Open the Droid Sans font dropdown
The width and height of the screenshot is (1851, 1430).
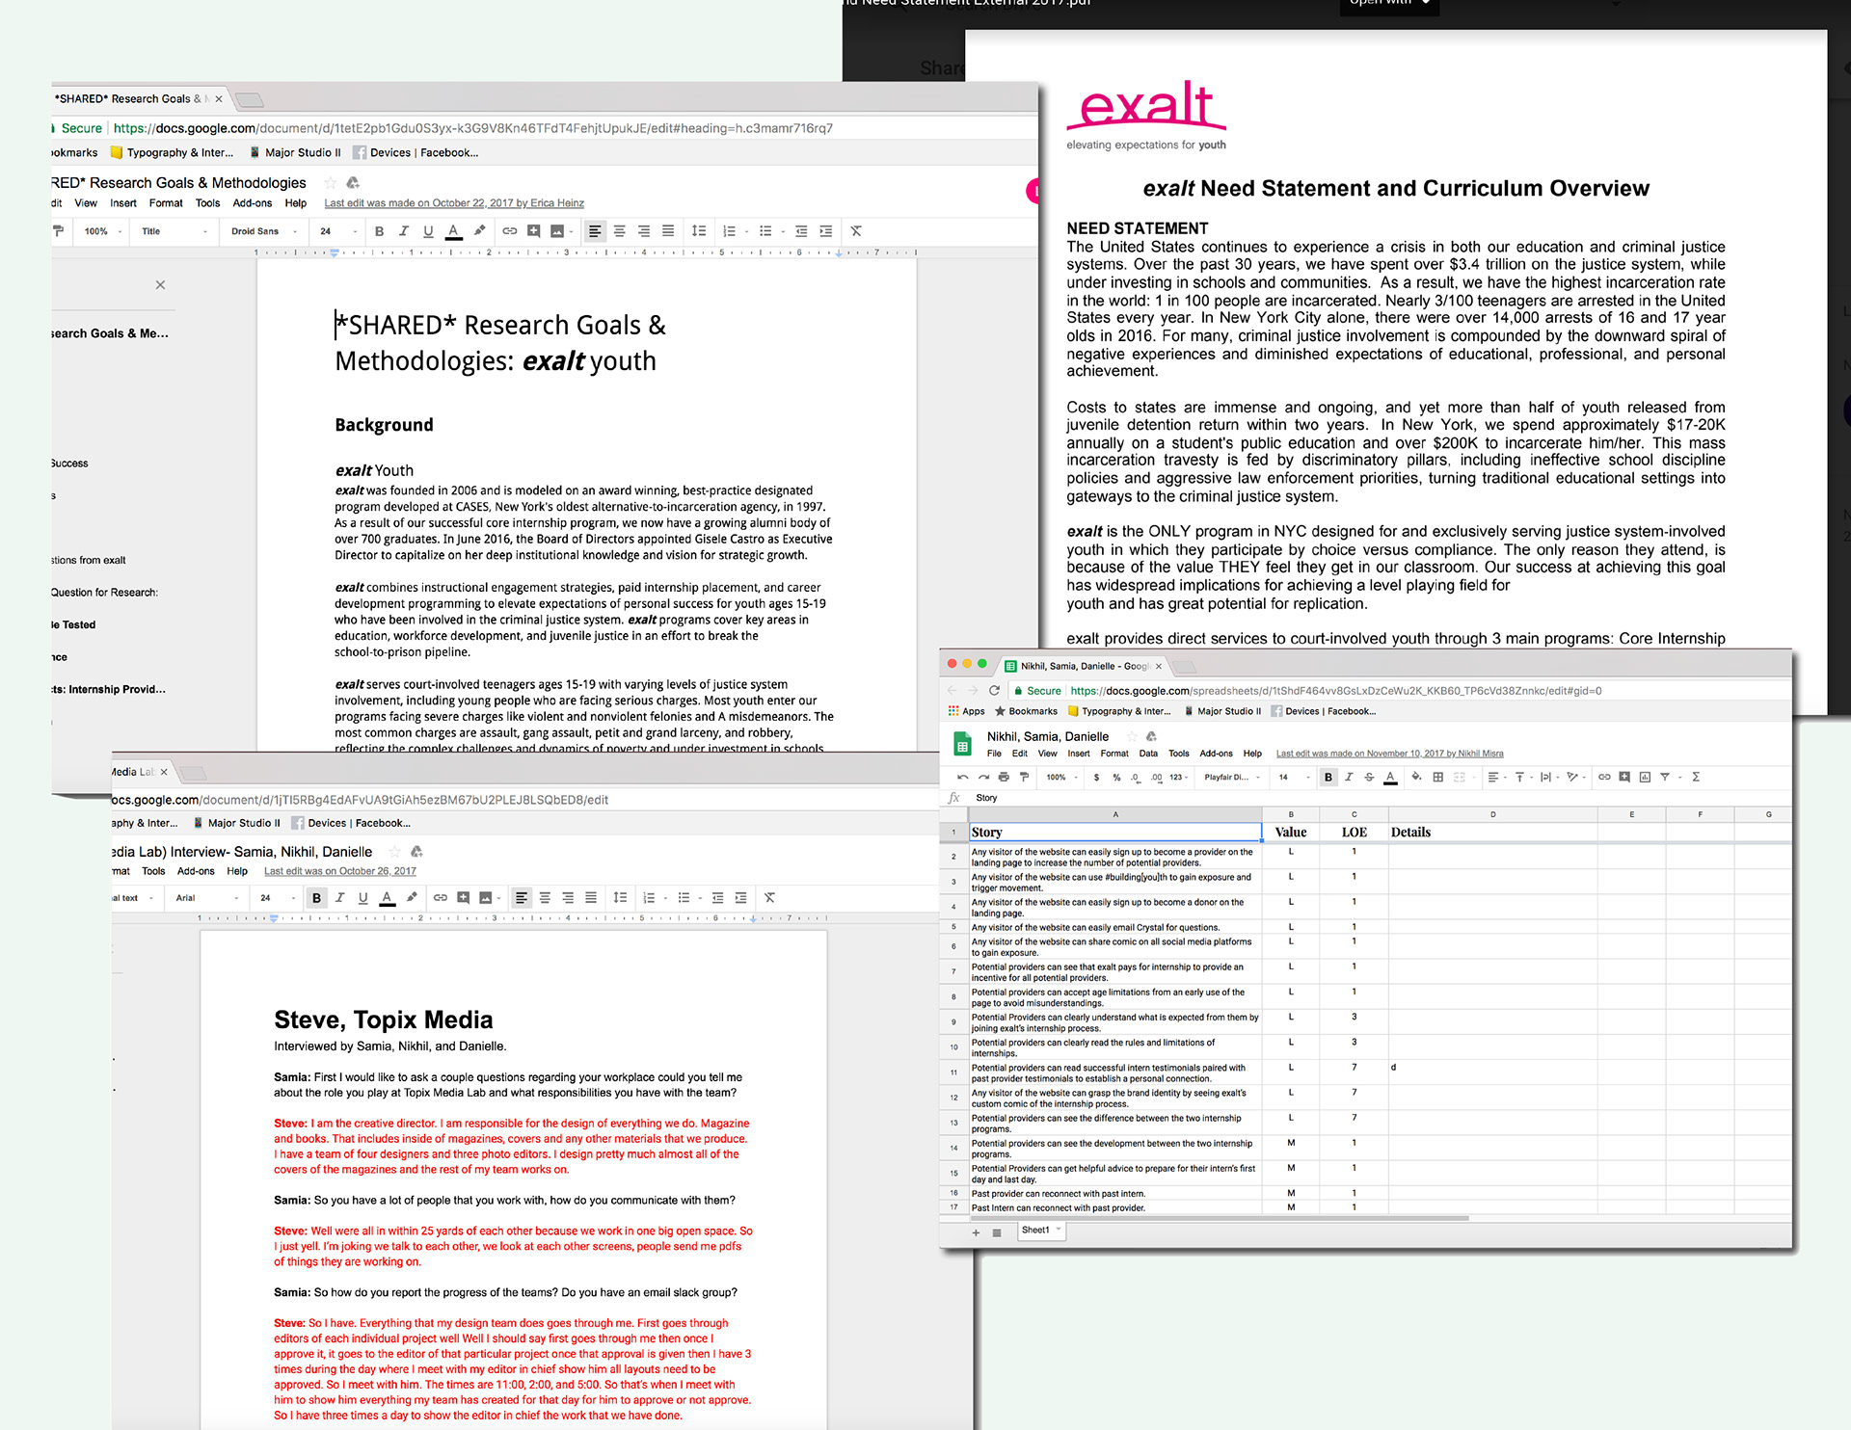tap(264, 231)
